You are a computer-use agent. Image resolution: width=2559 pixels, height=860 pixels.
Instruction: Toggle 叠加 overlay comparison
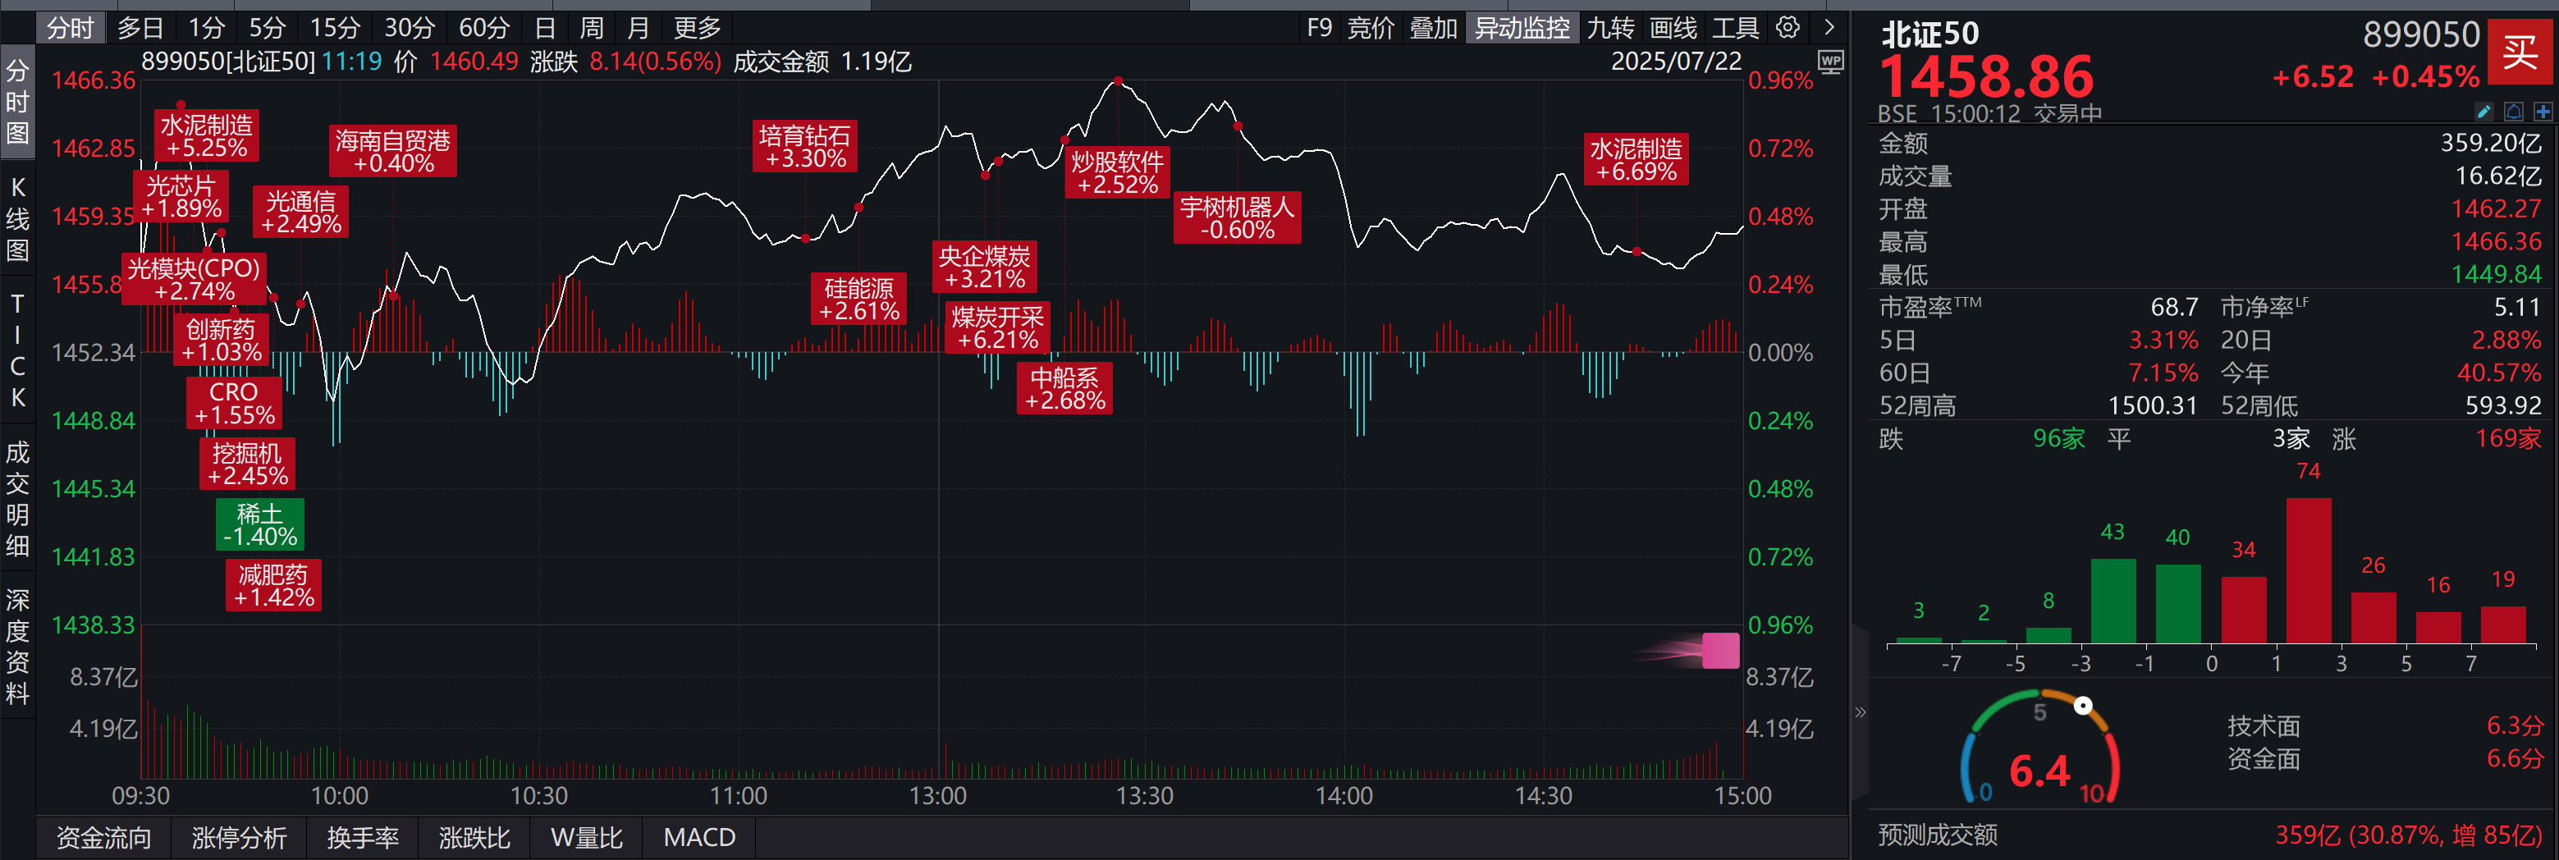pyautogui.click(x=1434, y=28)
